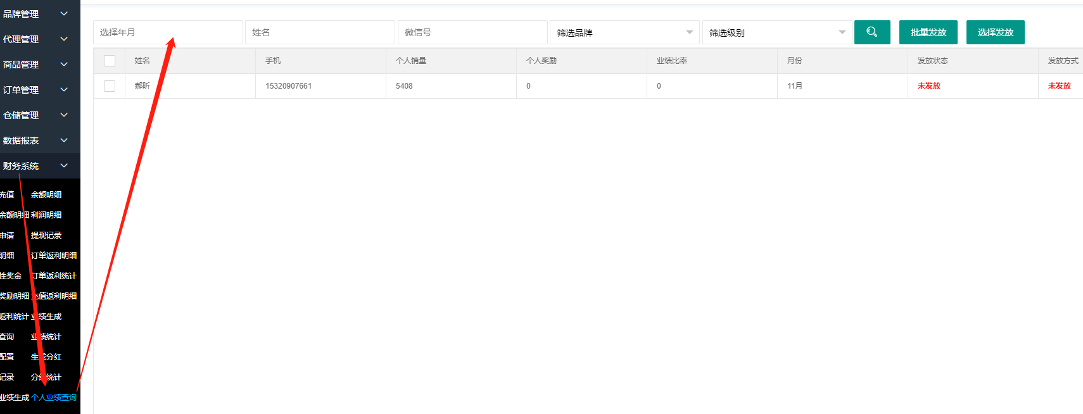
Task: Expand the 品牌管理 menu chevron
Action: click(64, 13)
